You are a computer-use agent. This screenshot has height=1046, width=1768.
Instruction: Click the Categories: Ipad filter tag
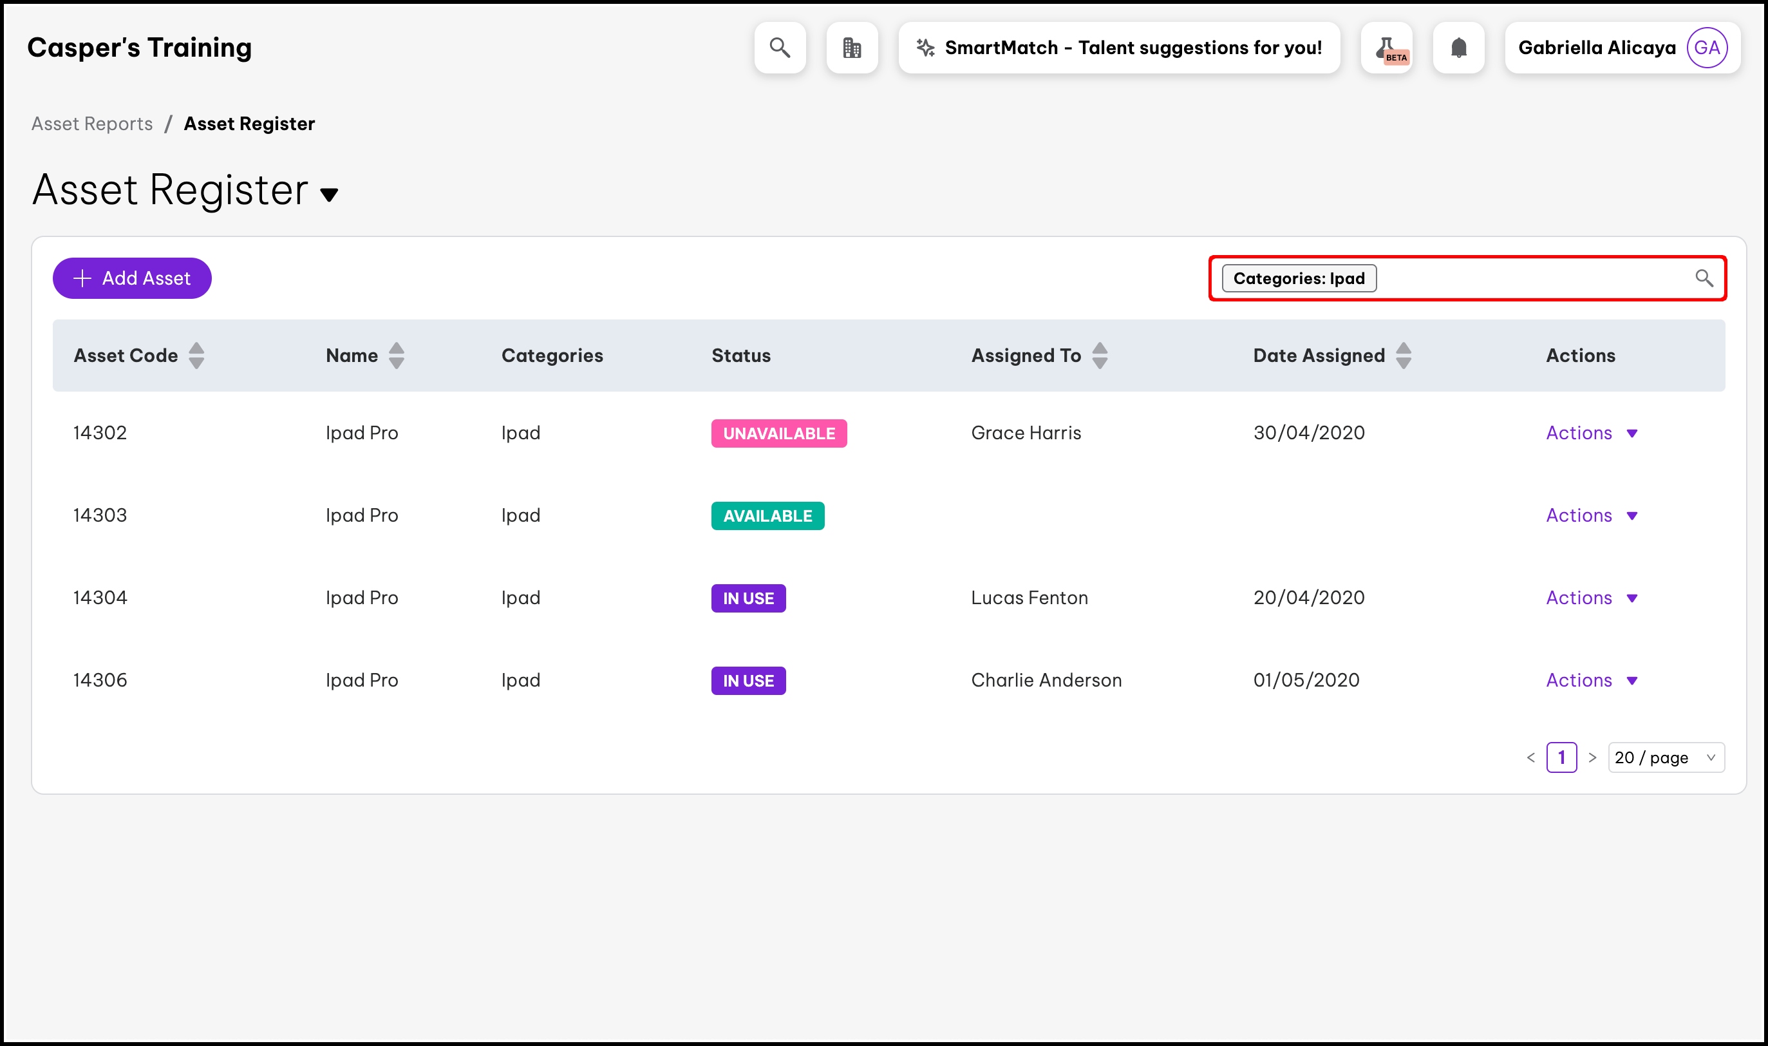coord(1298,278)
